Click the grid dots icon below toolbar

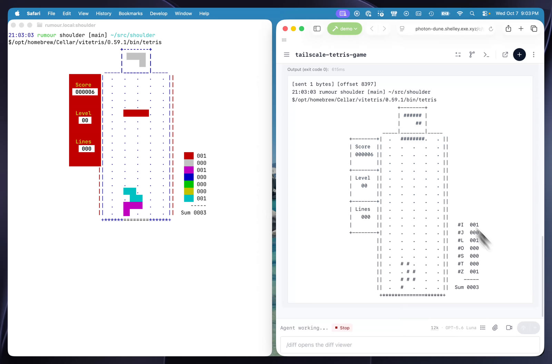click(x=284, y=40)
